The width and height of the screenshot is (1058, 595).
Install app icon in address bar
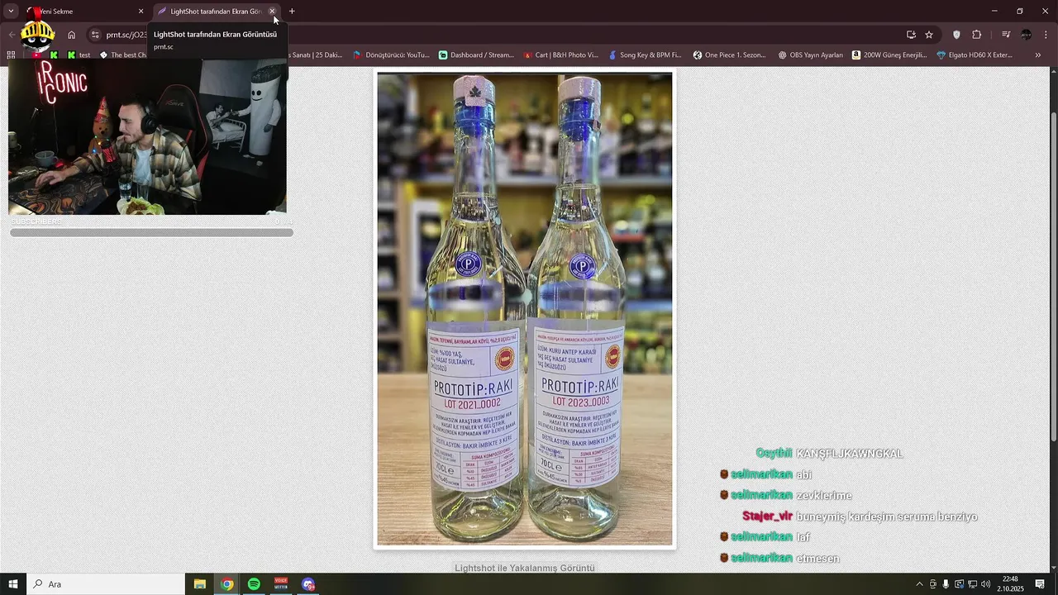point(911,35)
